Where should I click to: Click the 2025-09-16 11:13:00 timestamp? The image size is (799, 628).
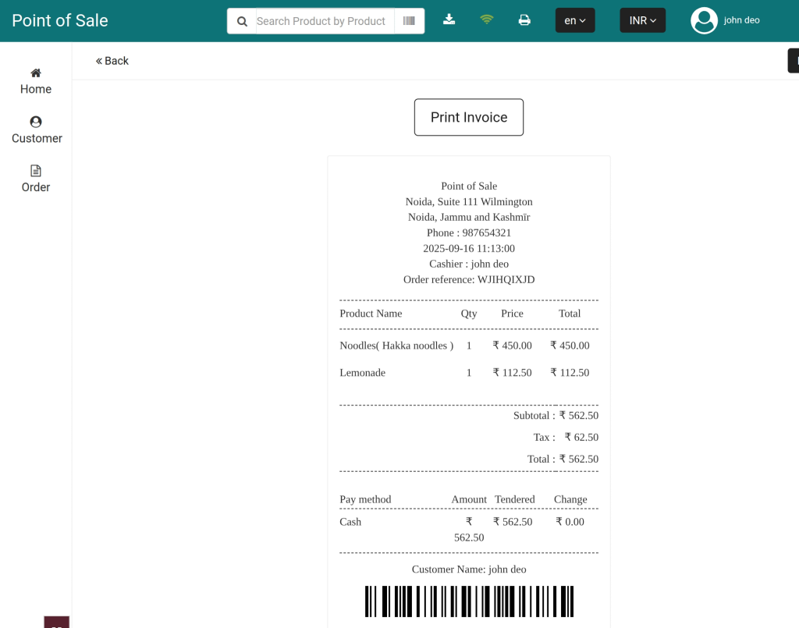[x=469, y=249]
